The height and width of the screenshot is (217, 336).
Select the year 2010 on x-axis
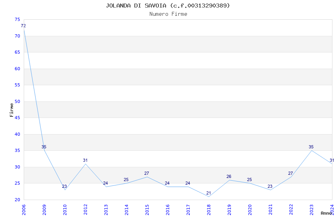pos(65,210)
